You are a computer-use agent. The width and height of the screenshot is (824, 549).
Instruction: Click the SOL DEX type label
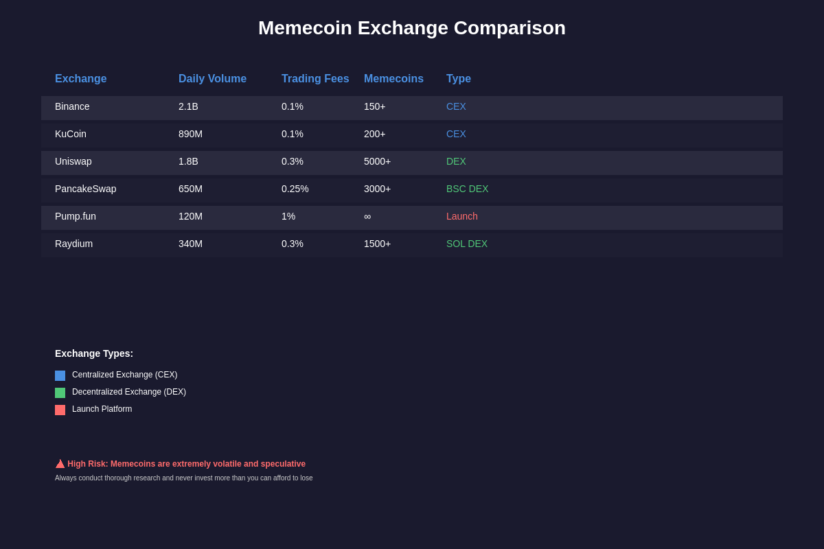tap(467, 244)
